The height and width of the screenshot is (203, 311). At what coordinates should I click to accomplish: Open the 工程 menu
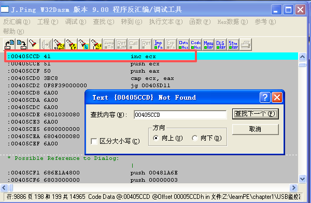tap(48, 22)
